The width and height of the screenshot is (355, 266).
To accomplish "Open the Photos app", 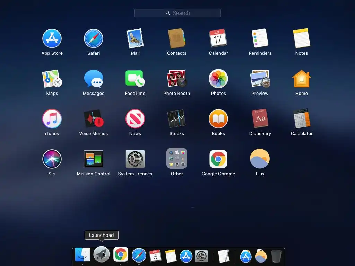I will [x=218, y=79].
